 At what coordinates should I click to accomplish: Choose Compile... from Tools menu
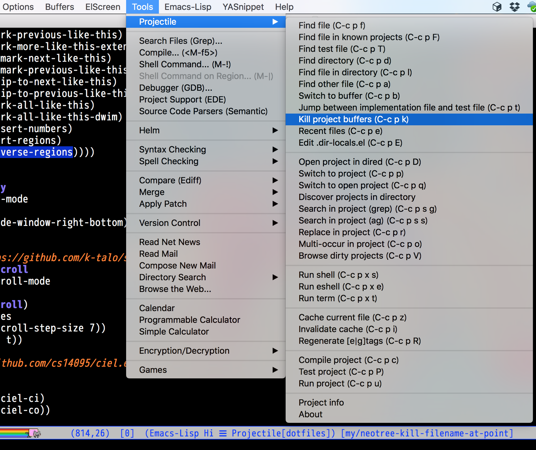click(206, 52)
